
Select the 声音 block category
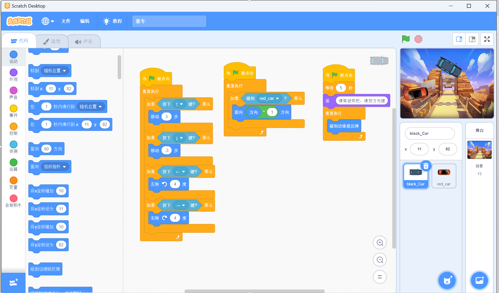pos(14,93)
